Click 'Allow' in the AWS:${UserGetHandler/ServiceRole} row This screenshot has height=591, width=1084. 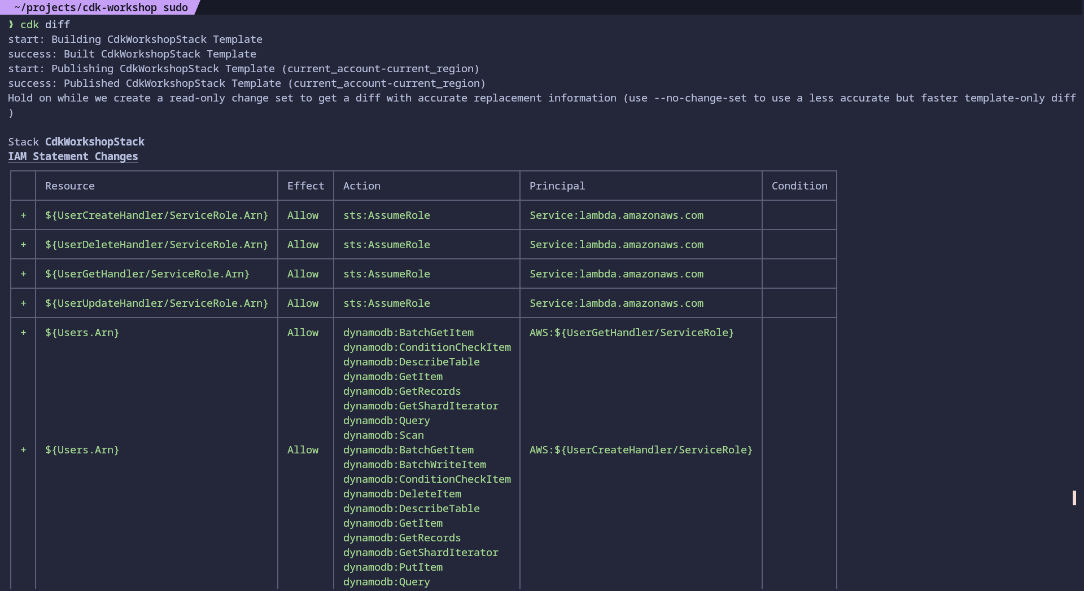pyautogui.click(x=303, y=333)
